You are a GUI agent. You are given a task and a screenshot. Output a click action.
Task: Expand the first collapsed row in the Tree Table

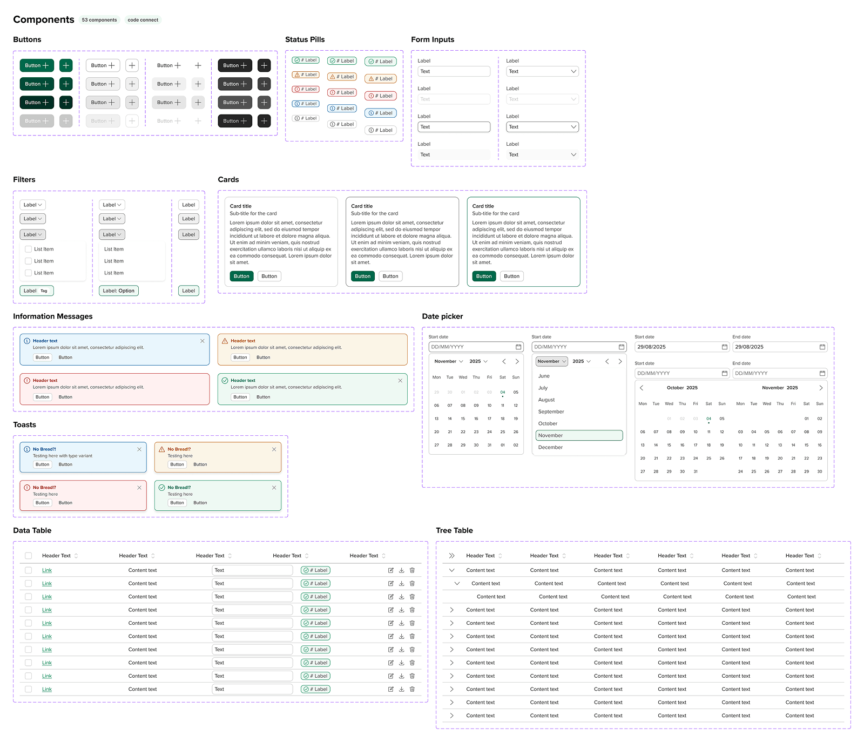[451, 610]
